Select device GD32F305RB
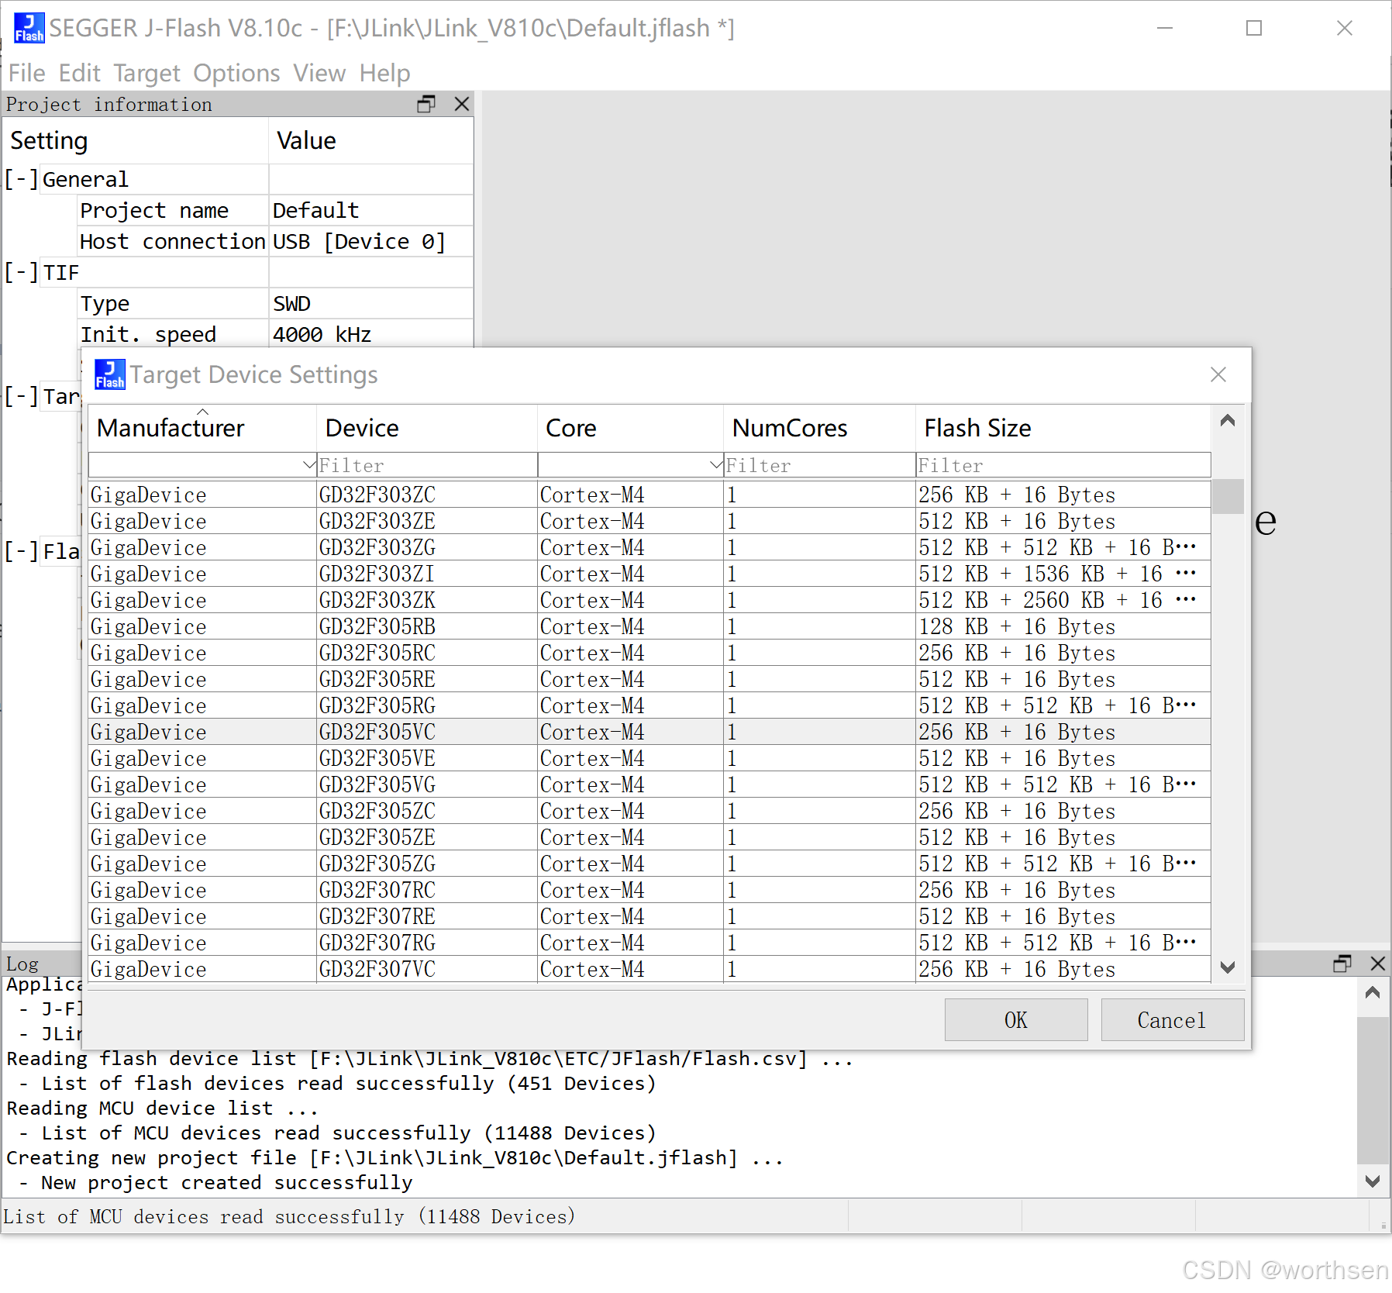 (649, 626)
